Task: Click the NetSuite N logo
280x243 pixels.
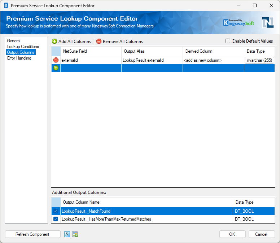Action: [x=268, y=22]
